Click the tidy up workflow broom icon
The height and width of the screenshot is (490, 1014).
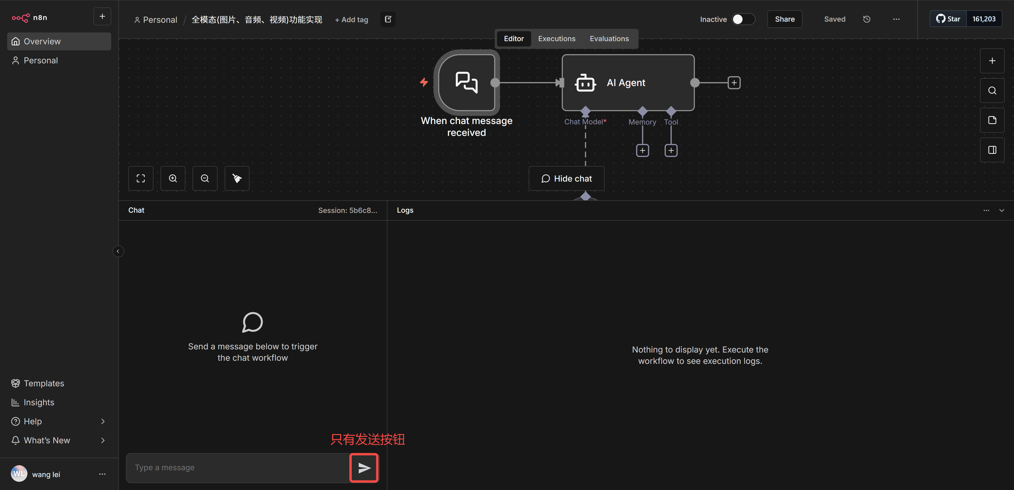[237, 179]
